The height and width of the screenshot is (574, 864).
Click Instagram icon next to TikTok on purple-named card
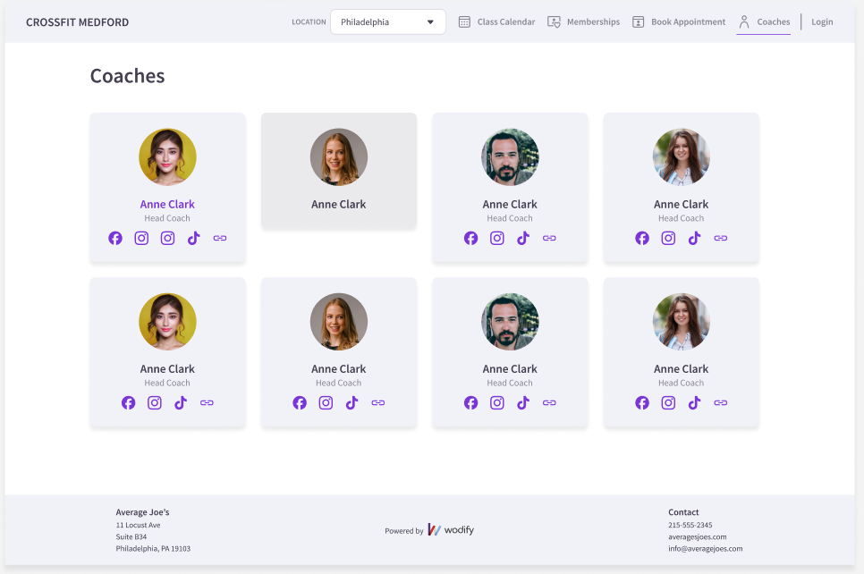pyautogui.click(x=167, y=238)
